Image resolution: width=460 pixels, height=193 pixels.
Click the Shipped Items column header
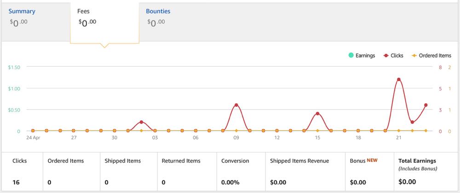click(123, 161)
